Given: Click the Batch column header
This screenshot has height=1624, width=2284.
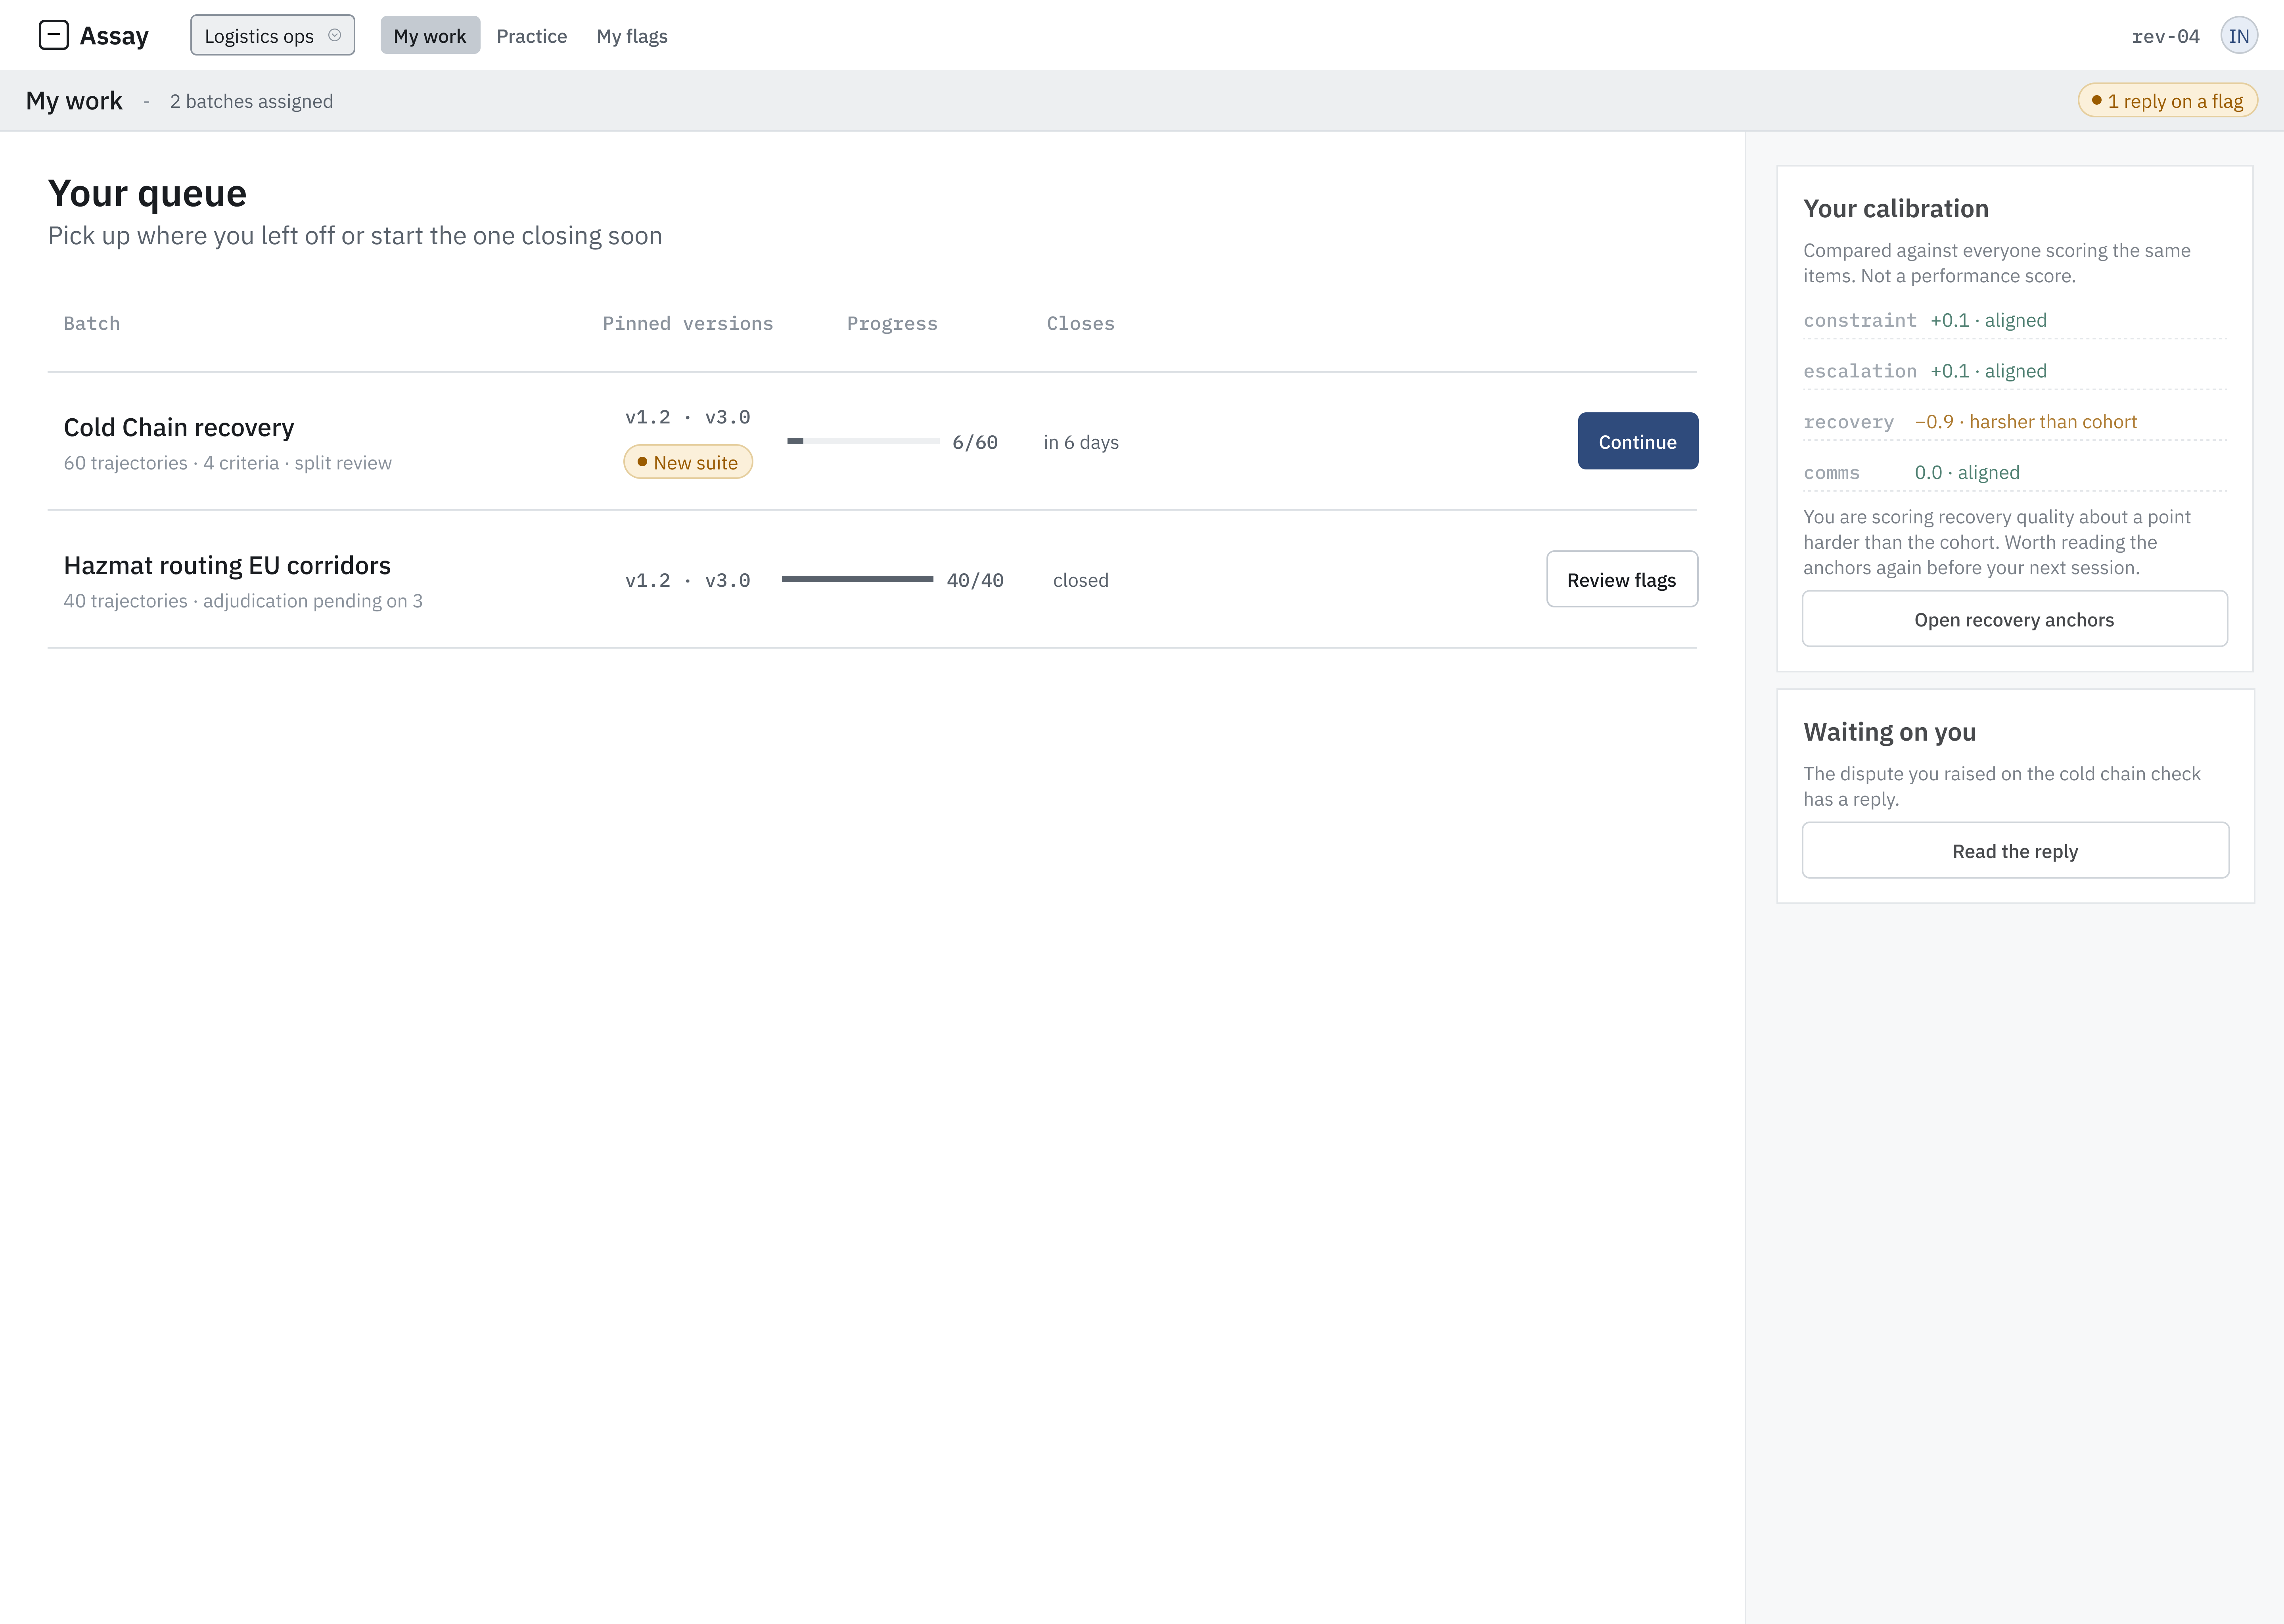Looking at the screenshot, I should tap(92, 323).
